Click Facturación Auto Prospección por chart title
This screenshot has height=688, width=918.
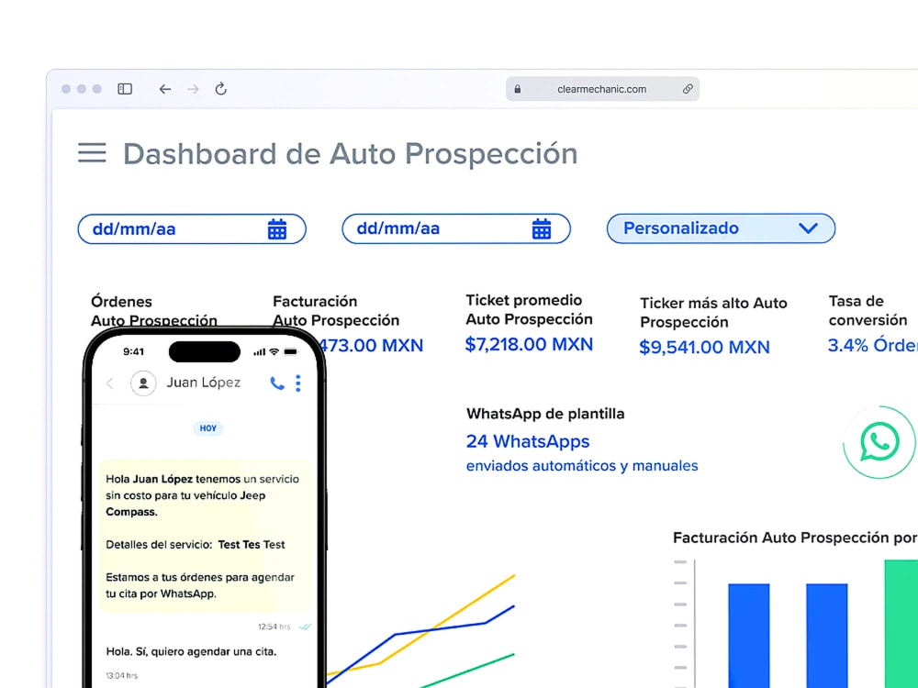pos(795,538)
